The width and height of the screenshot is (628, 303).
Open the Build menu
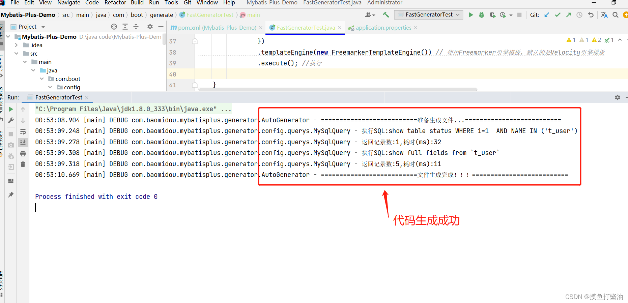137,3
